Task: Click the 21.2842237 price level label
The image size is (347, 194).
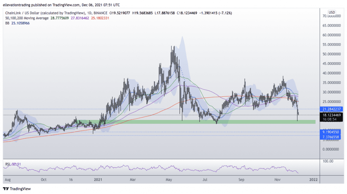Action: tap(331, 109)
